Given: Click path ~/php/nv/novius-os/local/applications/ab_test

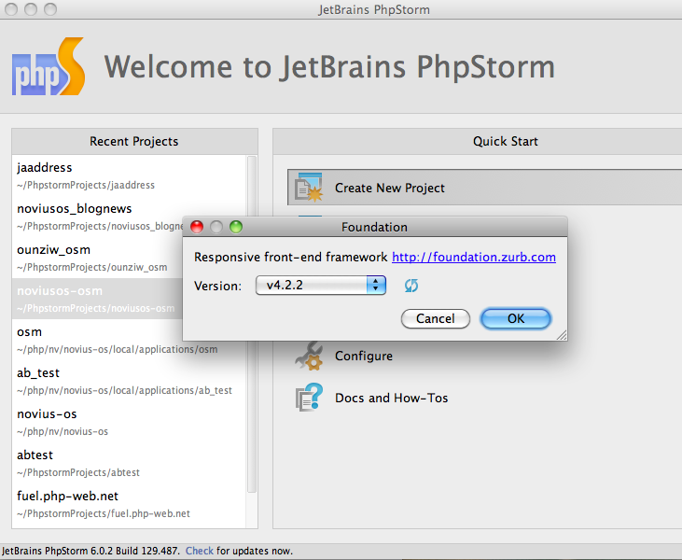Looking at the screenshot, I should [x=124, y=390].
